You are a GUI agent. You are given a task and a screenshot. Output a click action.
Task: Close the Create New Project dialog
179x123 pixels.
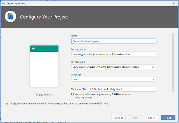click(x=174, y=3)
